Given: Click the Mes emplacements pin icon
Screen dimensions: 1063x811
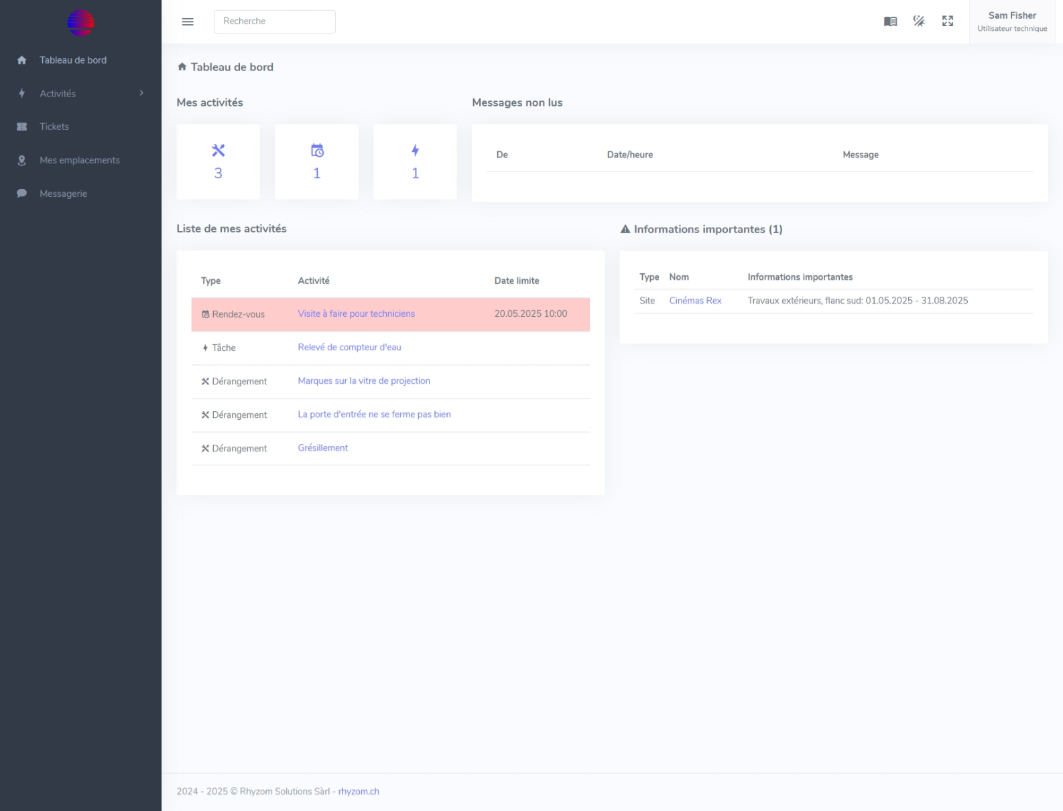Looking at the screenshot, I should [x=21, y=160].
